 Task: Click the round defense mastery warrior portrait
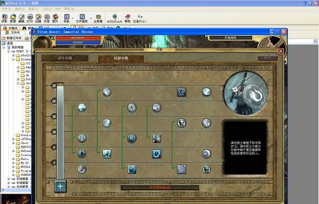(x=246, y=93)
